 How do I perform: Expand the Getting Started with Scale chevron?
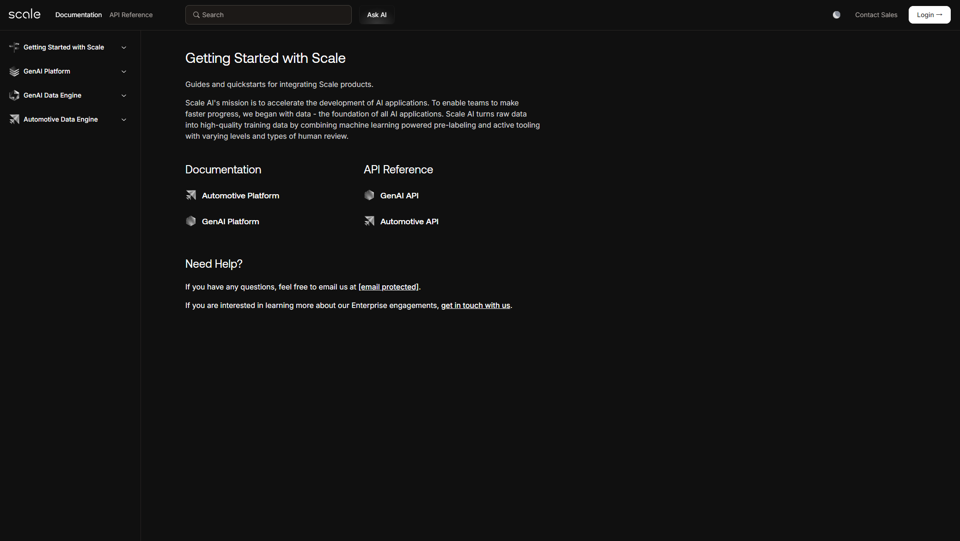click(124, 48)
